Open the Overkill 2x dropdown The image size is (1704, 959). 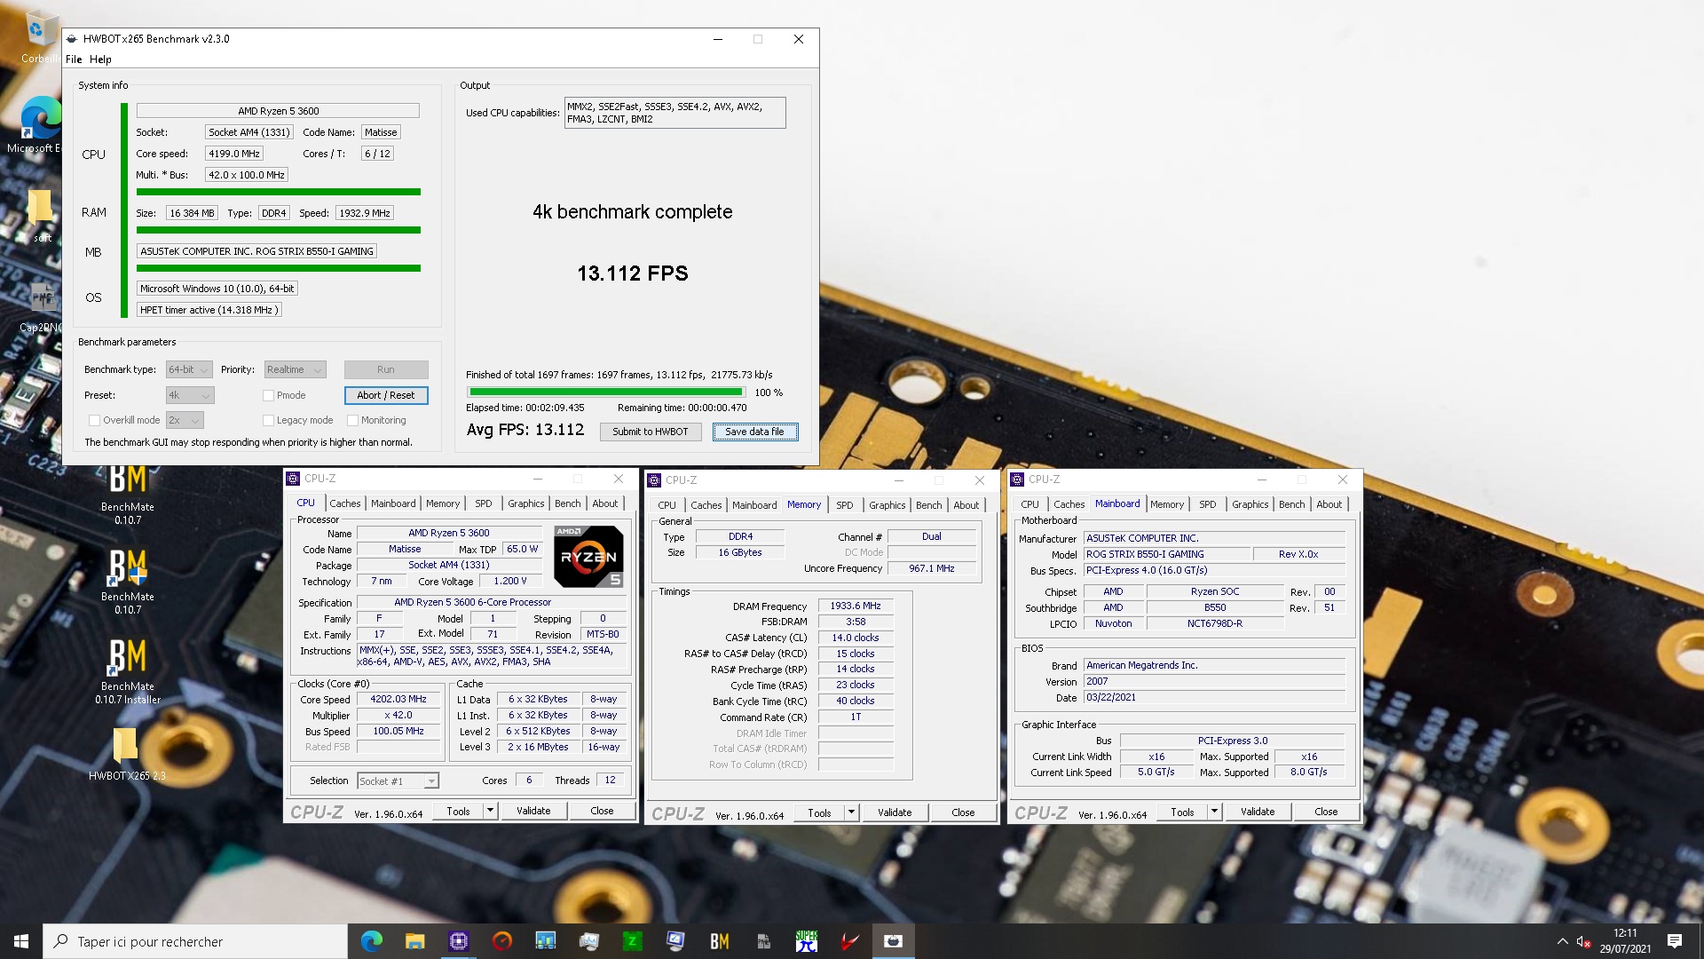coord(185,421)
